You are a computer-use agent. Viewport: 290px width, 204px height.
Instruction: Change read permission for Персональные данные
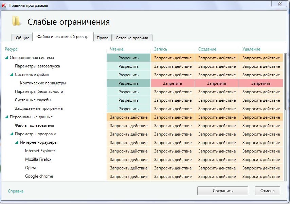128,117
